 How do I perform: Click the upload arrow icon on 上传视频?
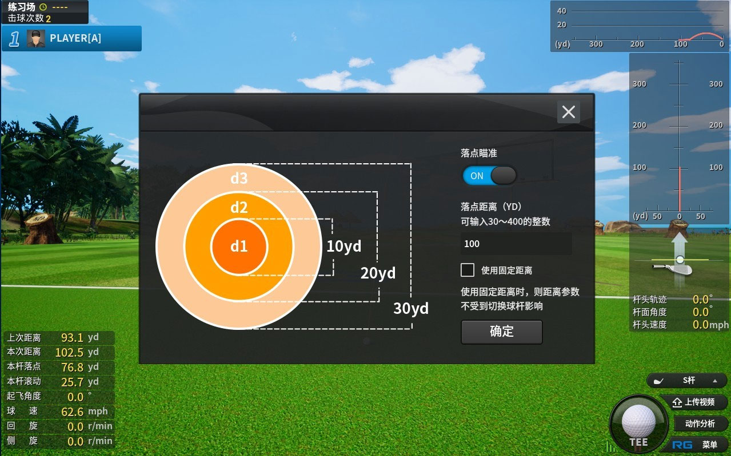click(677, 402)
